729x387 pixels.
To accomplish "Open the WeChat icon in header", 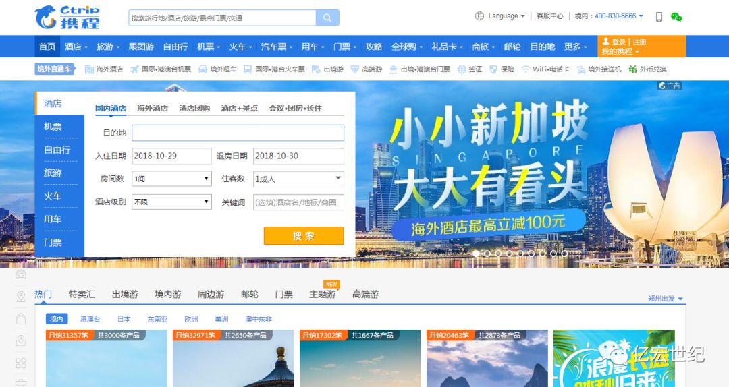I will tap(676, 17).
